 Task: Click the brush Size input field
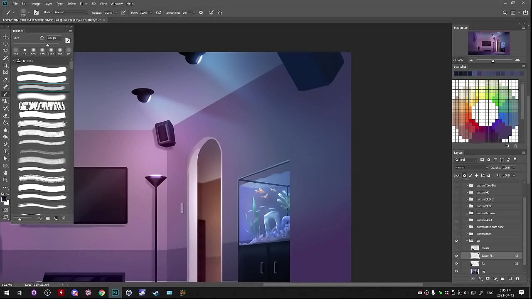coord(54,38)
